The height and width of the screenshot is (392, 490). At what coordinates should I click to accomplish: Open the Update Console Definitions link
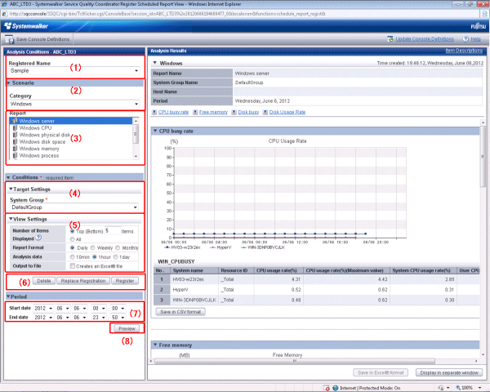pos(425,39)
